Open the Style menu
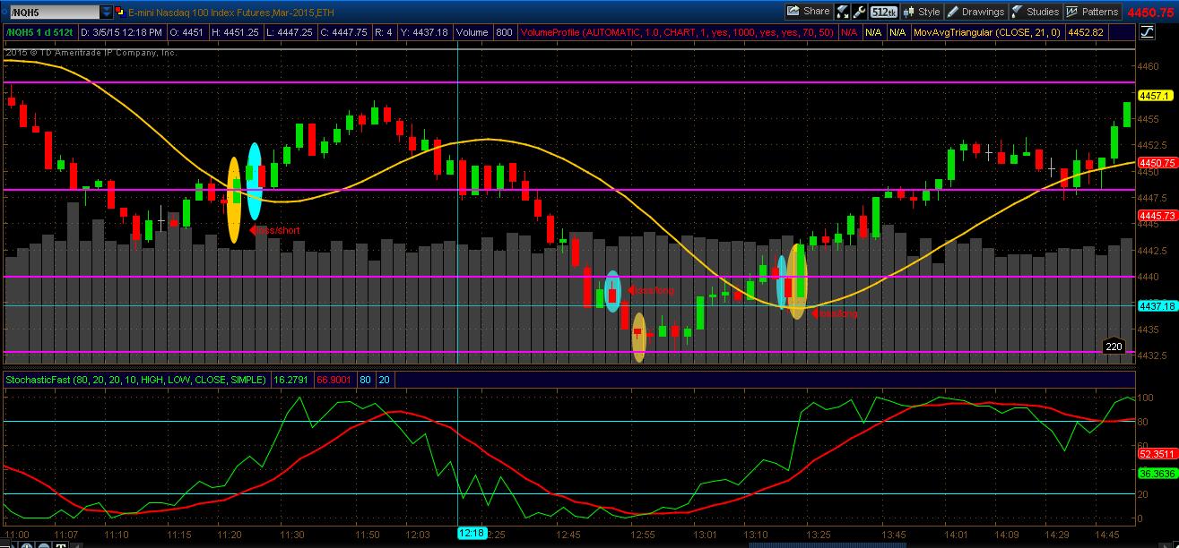 coord(921,12)
